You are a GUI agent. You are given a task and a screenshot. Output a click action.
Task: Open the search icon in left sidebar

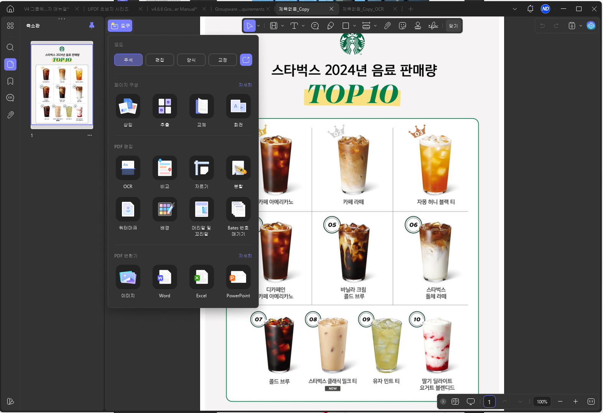10,47
